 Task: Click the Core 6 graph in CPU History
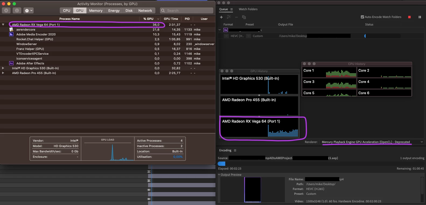click(385, 93)
